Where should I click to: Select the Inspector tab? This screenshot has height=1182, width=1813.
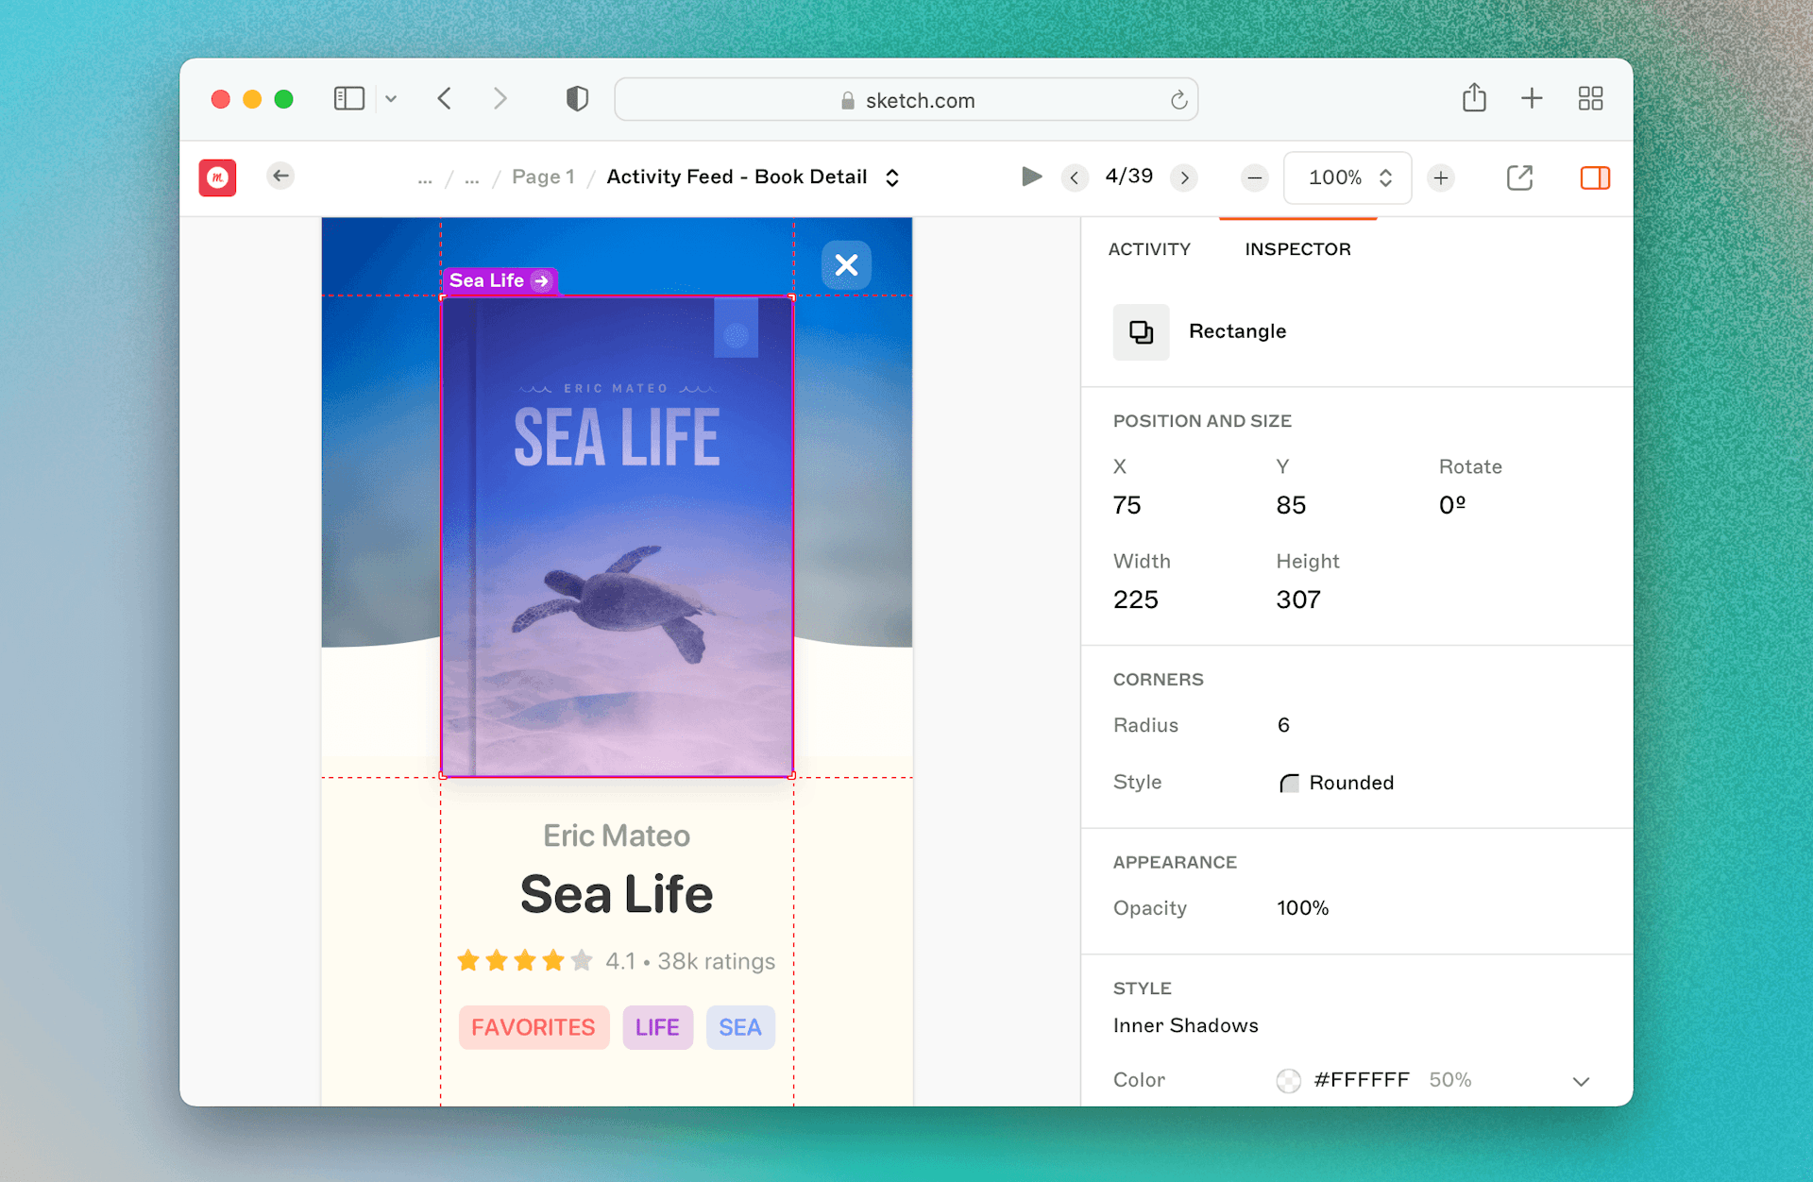click(1296, 249)
